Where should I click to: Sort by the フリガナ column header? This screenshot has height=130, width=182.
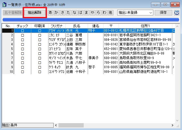57,26
